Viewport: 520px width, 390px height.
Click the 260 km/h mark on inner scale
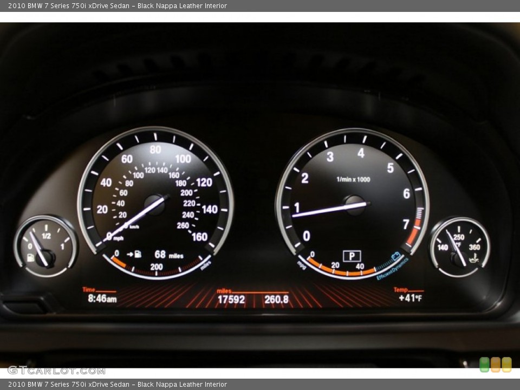point(183,225)
